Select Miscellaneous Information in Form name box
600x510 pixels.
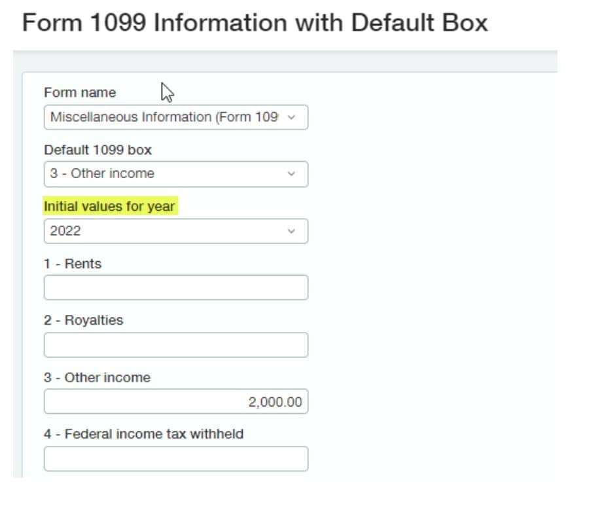coord(164,117)
